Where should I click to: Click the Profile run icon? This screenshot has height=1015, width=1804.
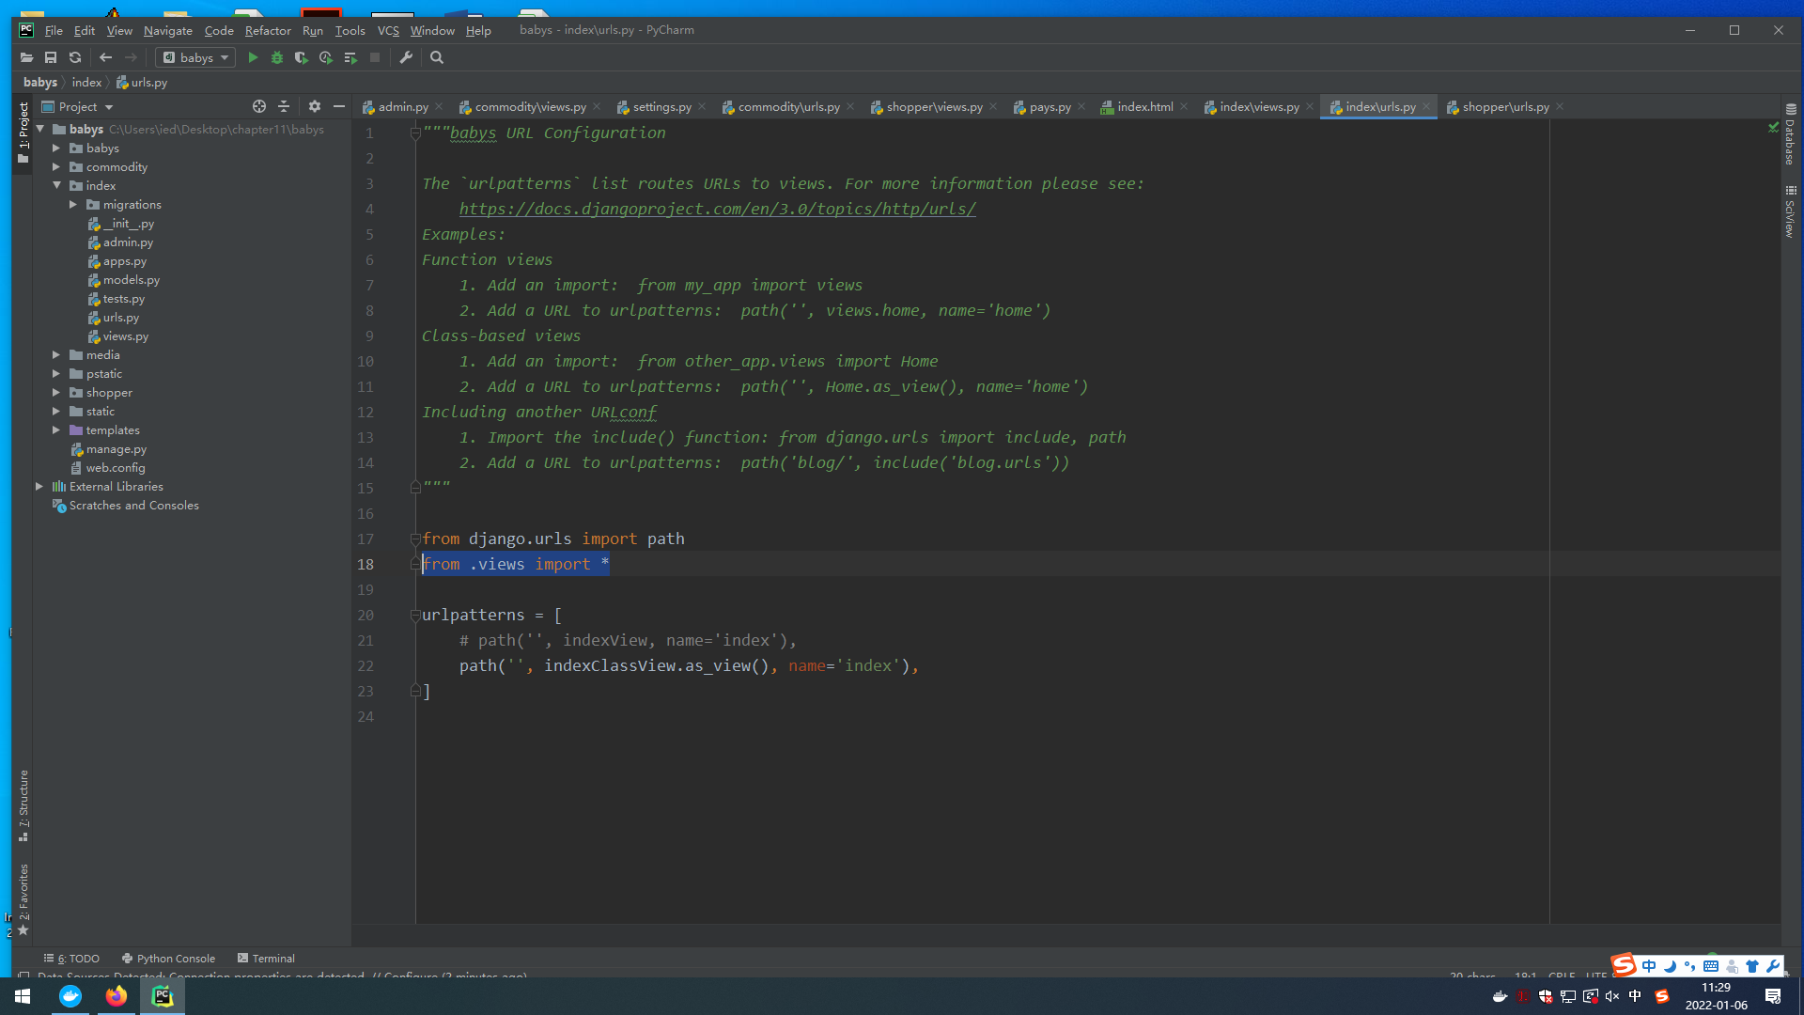point(326,57)
